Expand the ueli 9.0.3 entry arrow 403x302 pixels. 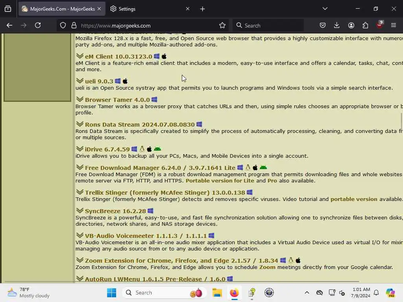point(79,81)
